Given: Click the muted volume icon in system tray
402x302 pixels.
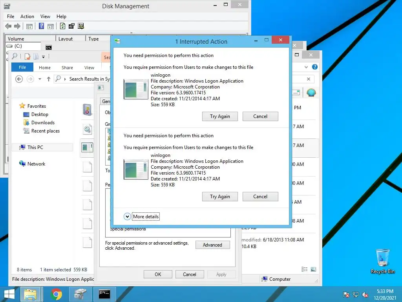Looking at the screenshot, I should pos(365,295).
